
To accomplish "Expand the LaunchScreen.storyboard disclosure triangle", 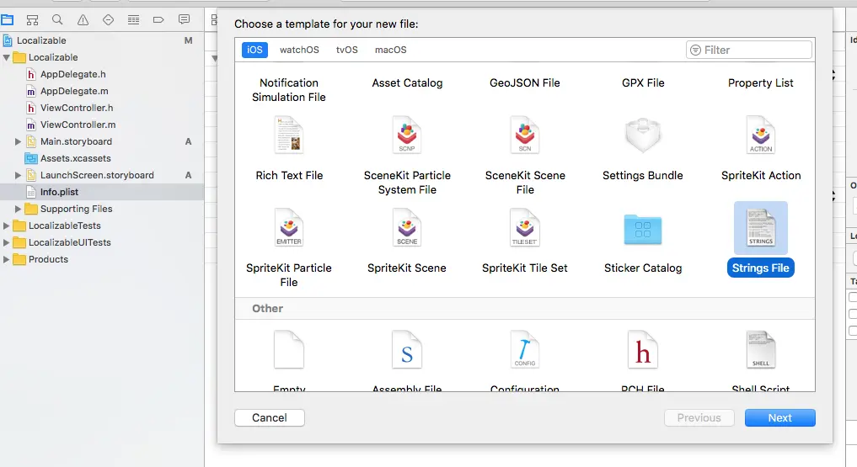I will (18, 175).
